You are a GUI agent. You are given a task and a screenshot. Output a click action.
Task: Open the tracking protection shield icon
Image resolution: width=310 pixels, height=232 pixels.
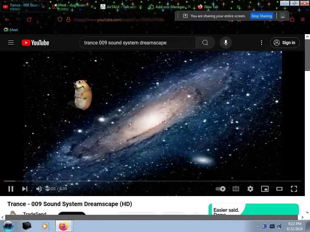click(60, 19)
